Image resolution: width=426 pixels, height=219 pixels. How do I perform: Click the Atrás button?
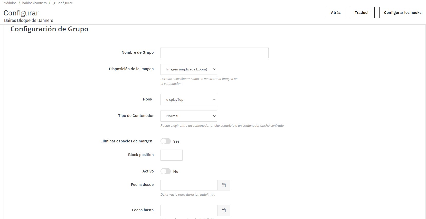click(x=336, y=13)
